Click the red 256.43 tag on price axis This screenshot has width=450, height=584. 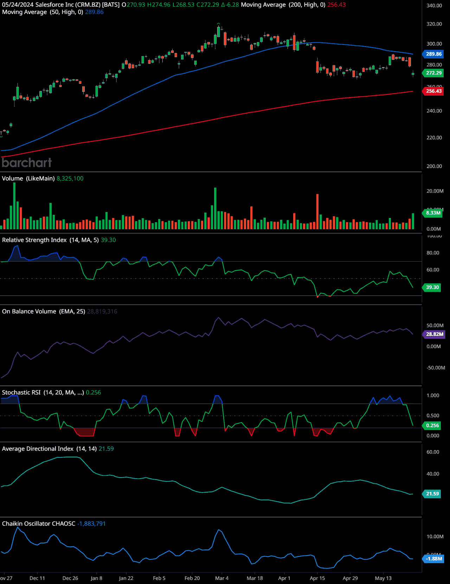433,91
